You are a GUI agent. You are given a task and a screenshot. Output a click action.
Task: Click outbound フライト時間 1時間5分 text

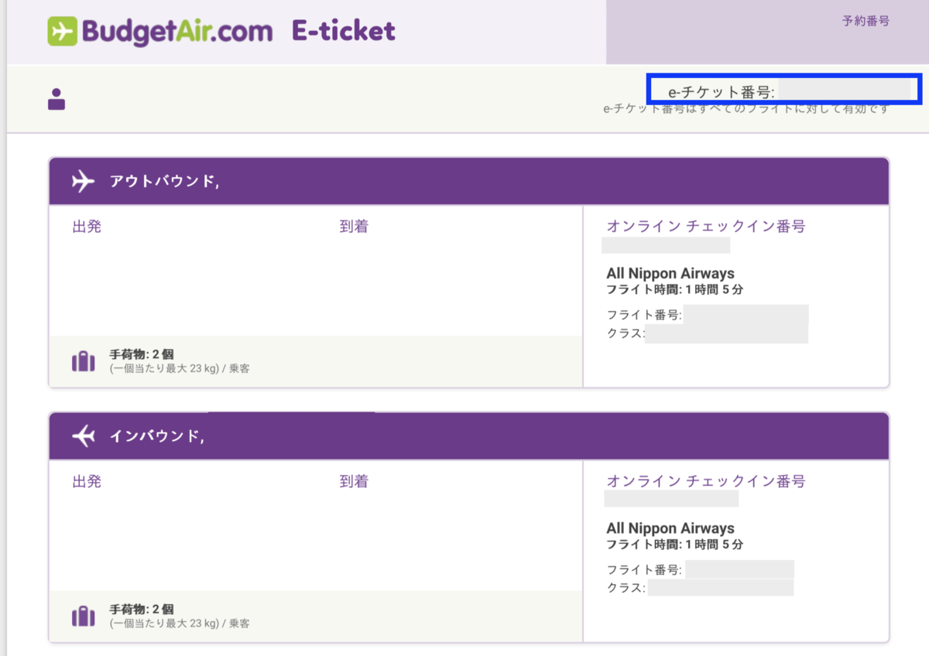point(674,289)
